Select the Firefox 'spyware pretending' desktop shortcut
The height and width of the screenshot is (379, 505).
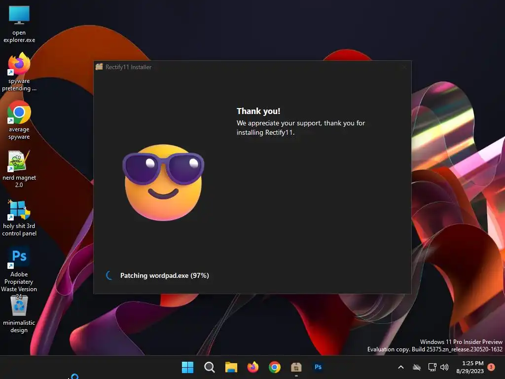(19, 72)
